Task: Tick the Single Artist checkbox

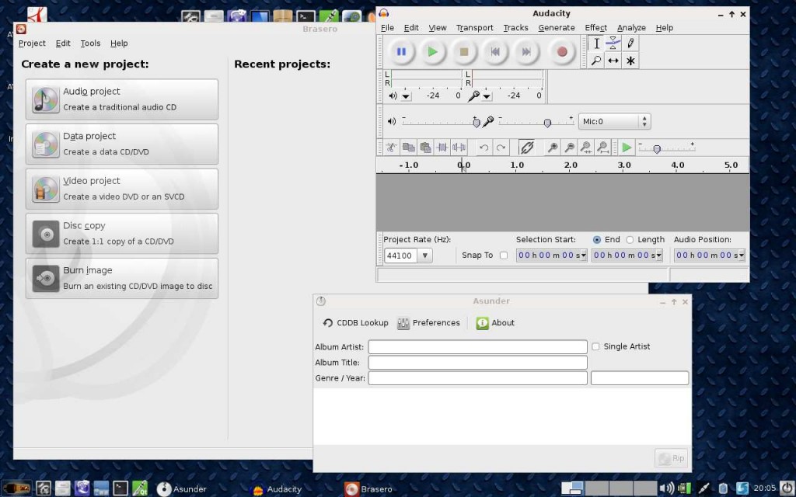Action: [x=595, y=347]
